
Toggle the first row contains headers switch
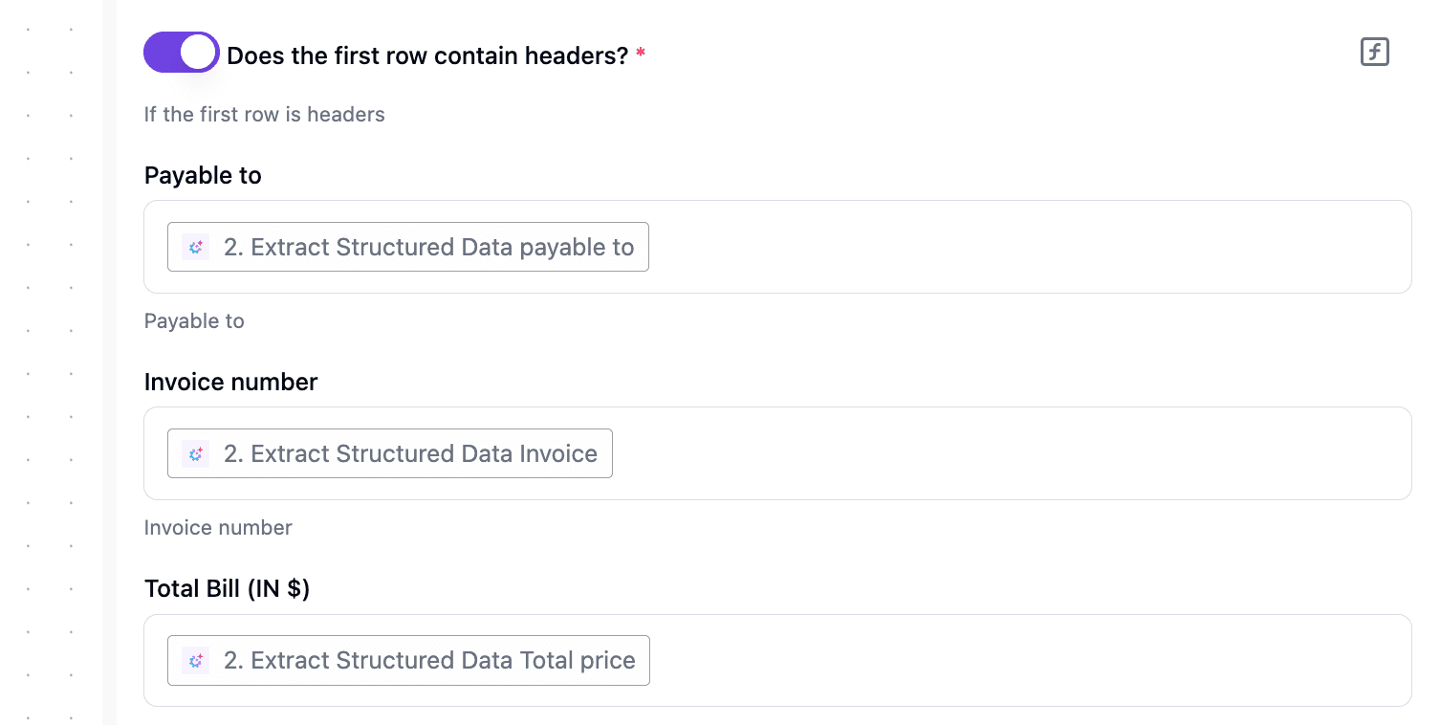click(182, 53)
